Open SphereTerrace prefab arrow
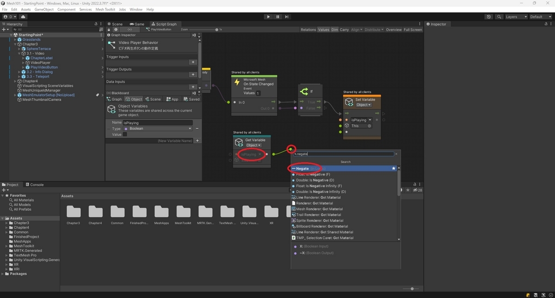This screenshot has width=555, height=298. pyautogui.click(x=102, y=49)
